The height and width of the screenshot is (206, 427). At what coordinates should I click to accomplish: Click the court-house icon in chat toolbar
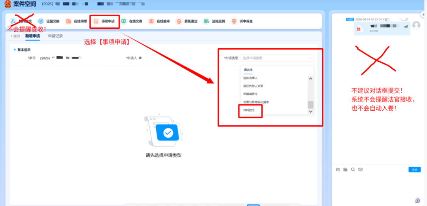pyautogui.click(x=345, y=170)
